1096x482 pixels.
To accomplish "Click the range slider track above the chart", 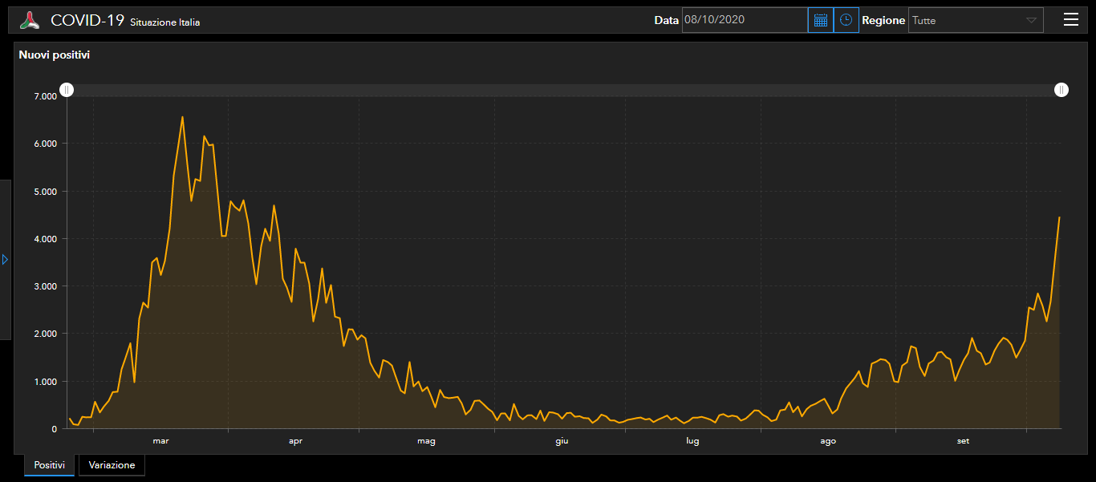I will pyautogui.click(x=562, y=90).
